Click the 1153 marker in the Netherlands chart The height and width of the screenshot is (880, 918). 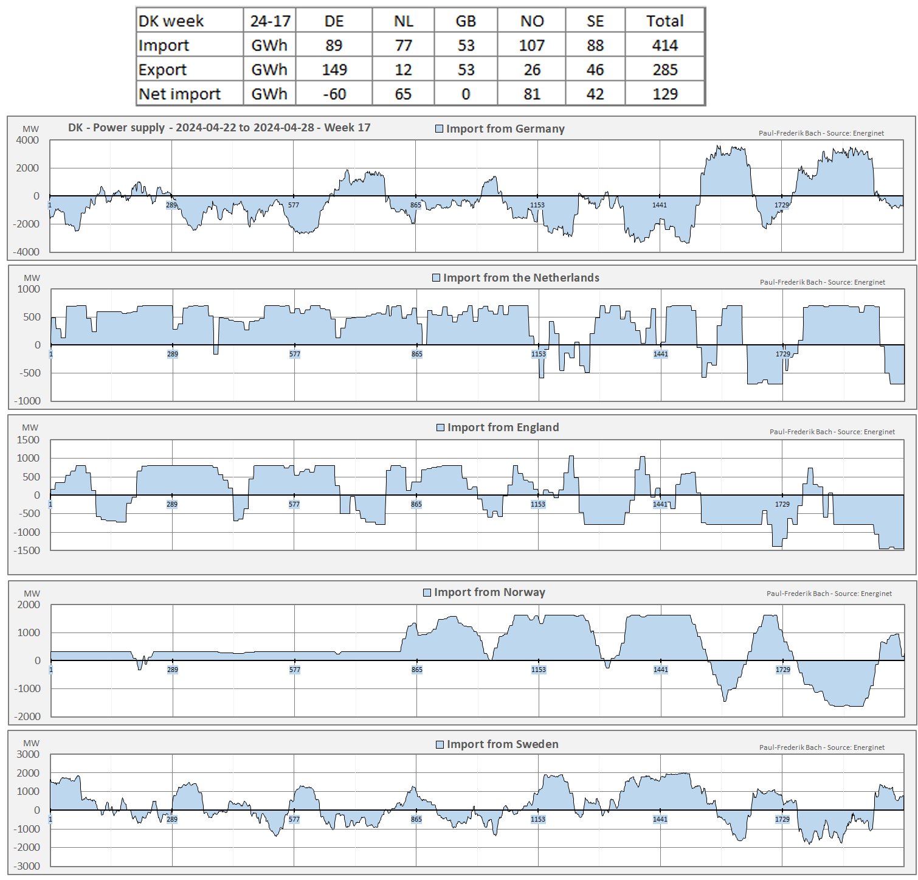tap(538, 354)
